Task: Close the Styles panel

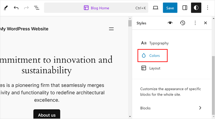Action: click(x=206, y=23)
